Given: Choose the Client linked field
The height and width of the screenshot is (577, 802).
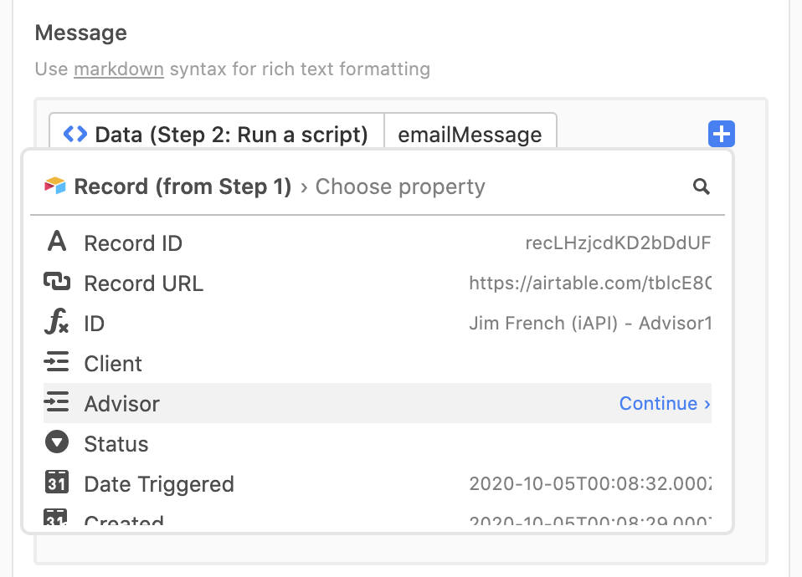Looking at the screenshot, I should (378, 364).
